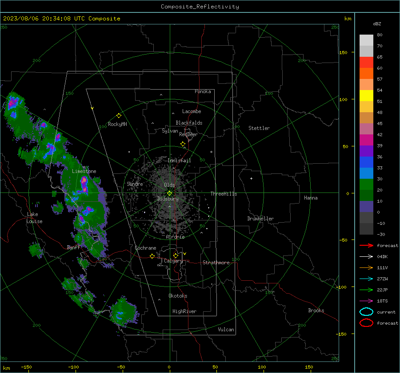The width and height of the screenshot is (400, 373).
Task: Click the Didsbury label
Action: tap(168, 199)
